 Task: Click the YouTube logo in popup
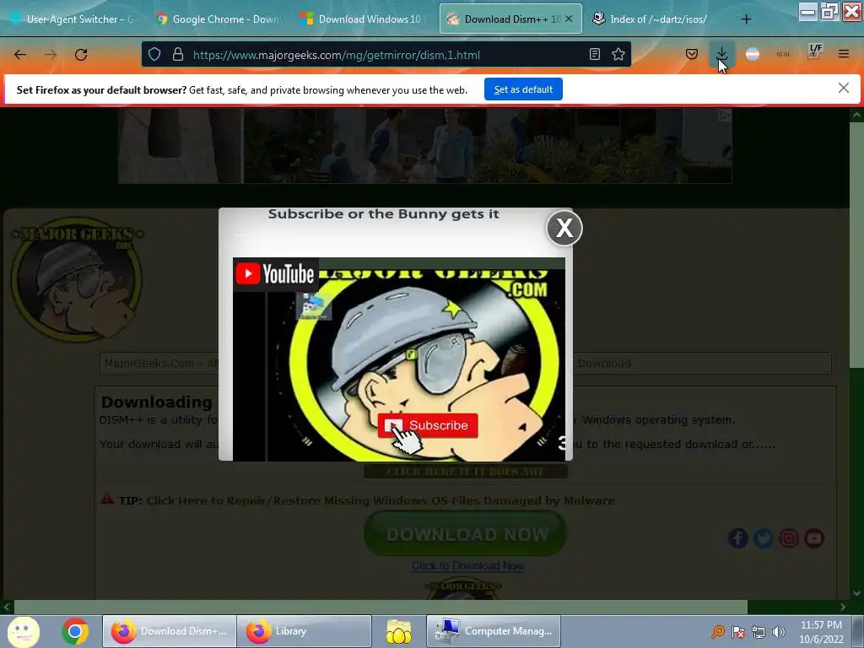click(276, 274)
